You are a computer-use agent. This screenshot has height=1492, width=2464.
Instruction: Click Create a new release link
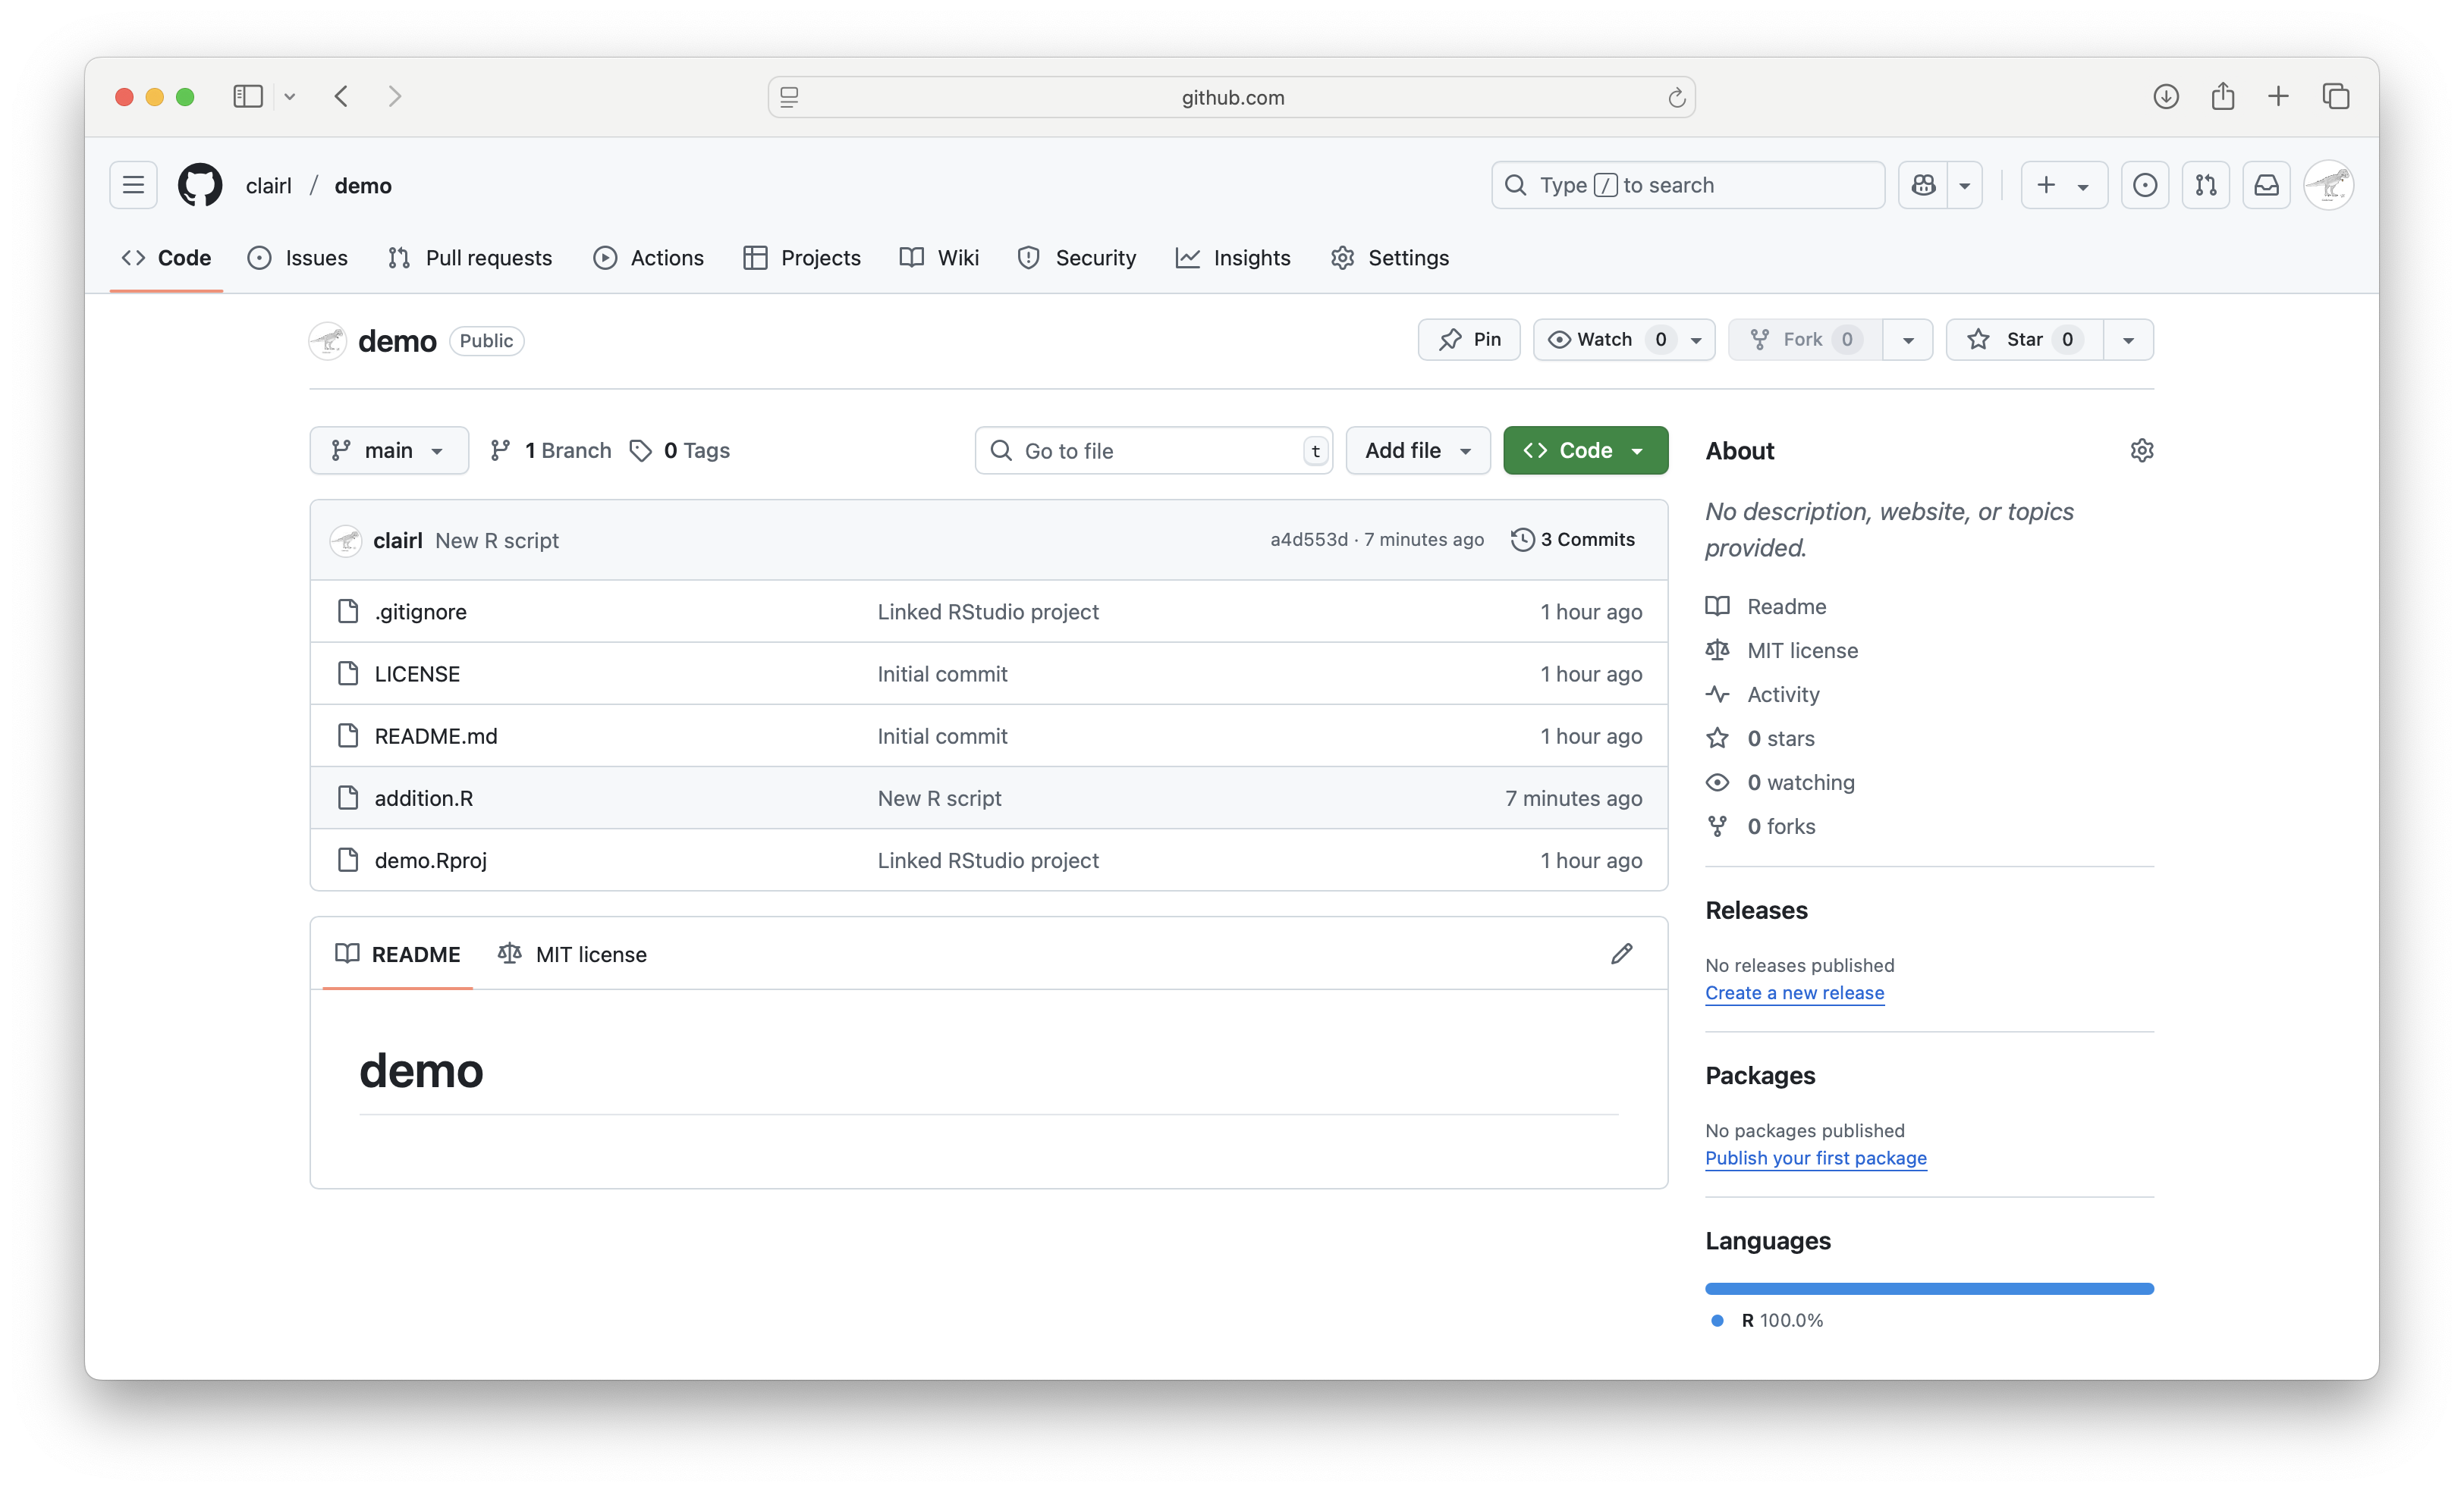[x=1794, y=992]
